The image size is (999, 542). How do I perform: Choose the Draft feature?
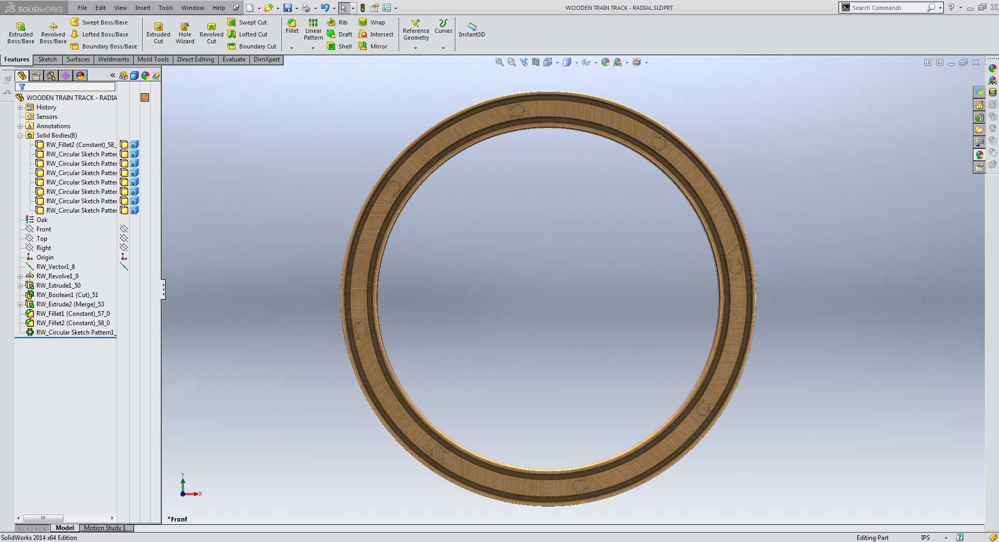click(339, 34)
